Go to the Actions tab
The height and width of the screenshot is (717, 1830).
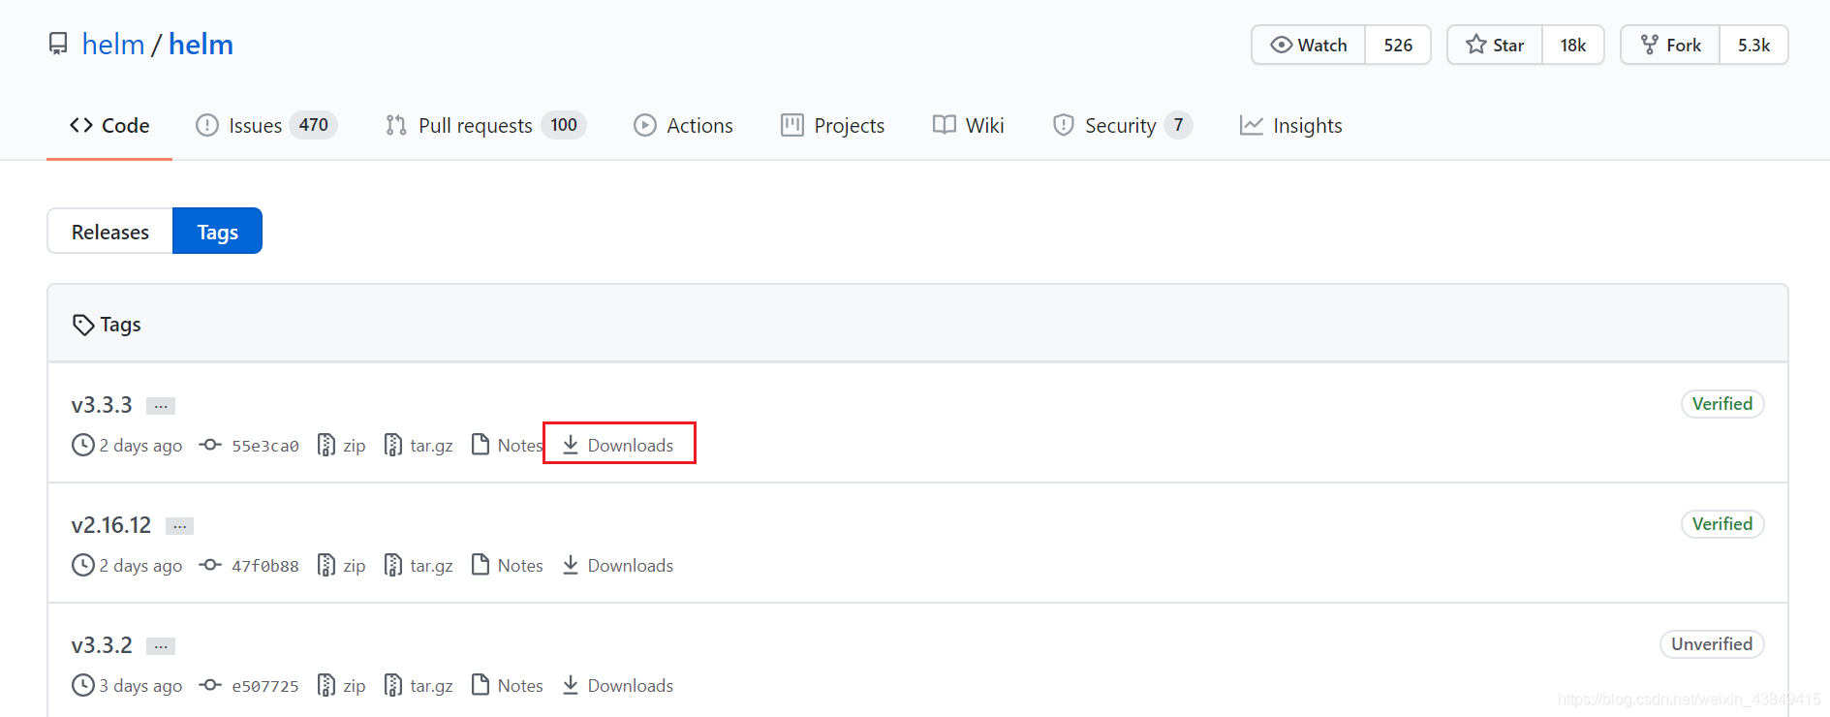pos(683,125)
